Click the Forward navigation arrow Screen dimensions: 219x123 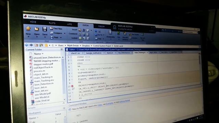tap(31, 45)
